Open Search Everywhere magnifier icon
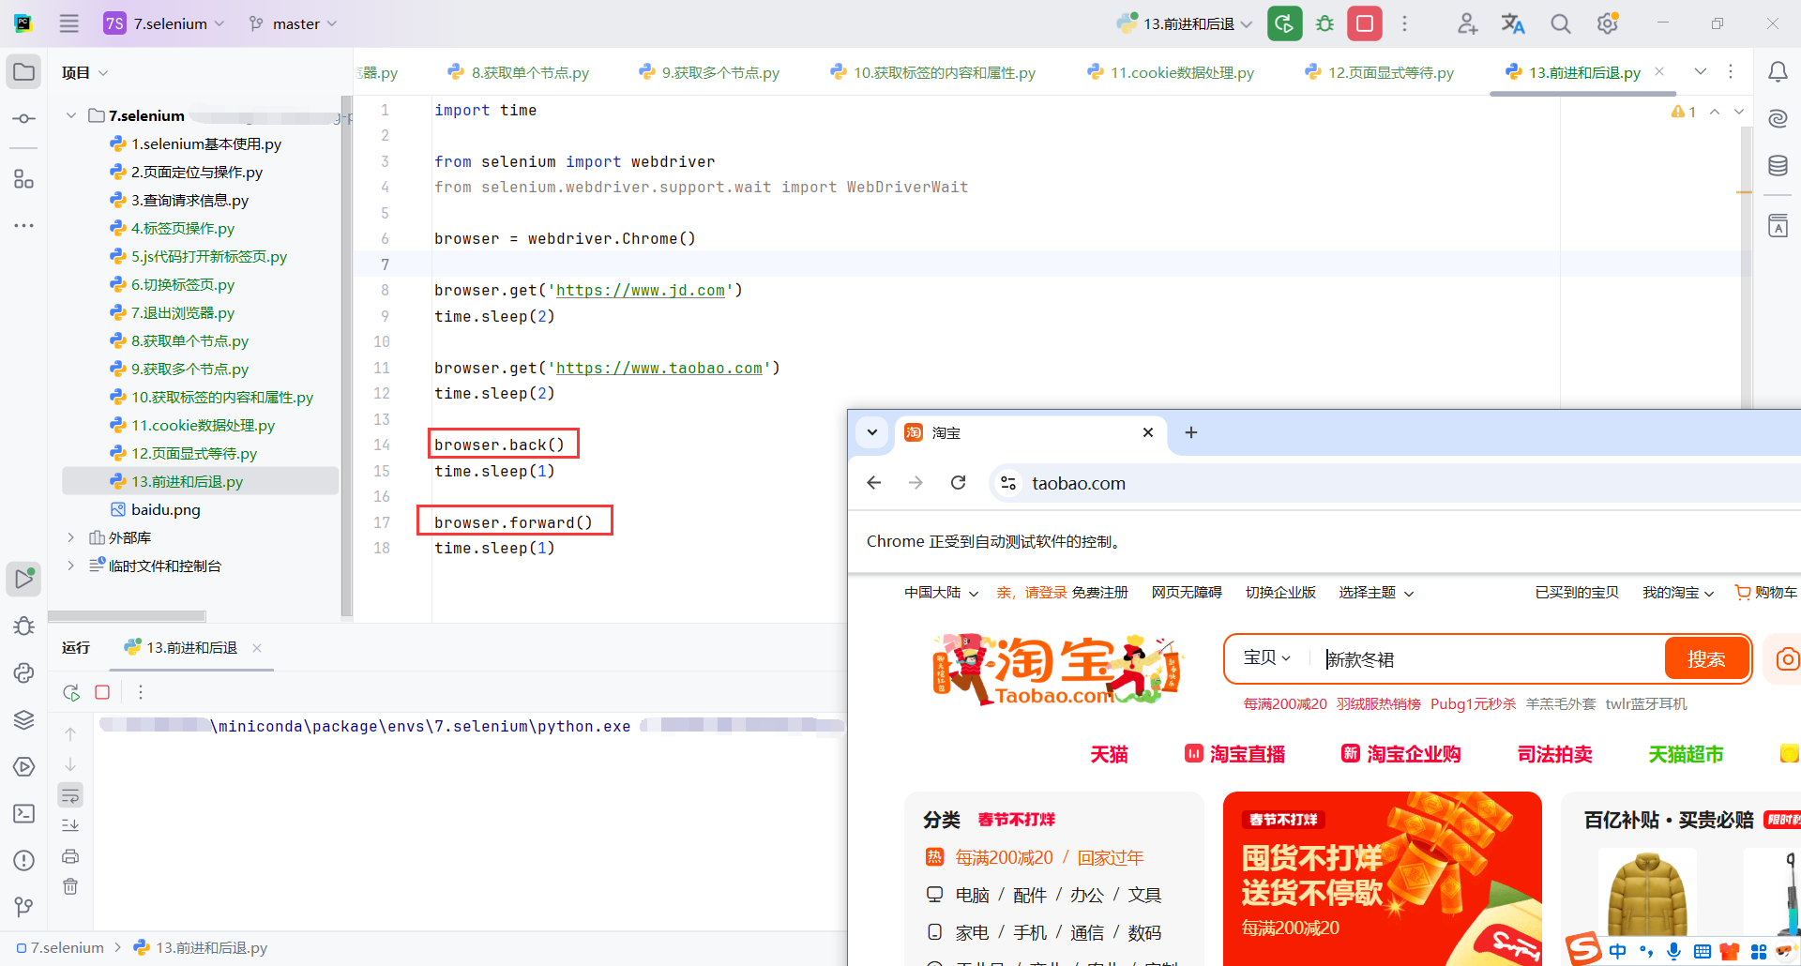This screenshot has height=966, width=1801. pos(1560,23)
